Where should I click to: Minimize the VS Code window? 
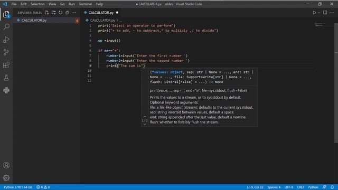(x=308, y=4)
